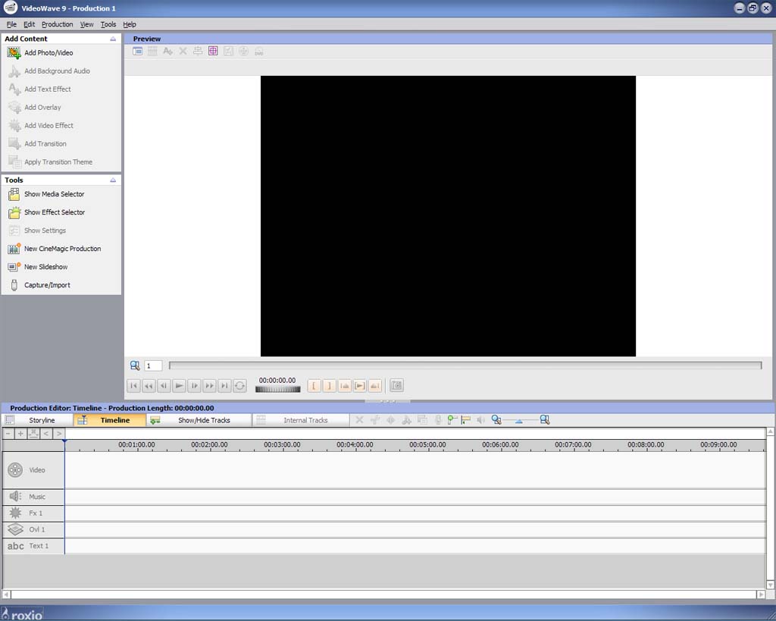Collapse the Tools panel
Image resolution: width=776 pixels, height=621 pixels.
(x=113, y=180)
